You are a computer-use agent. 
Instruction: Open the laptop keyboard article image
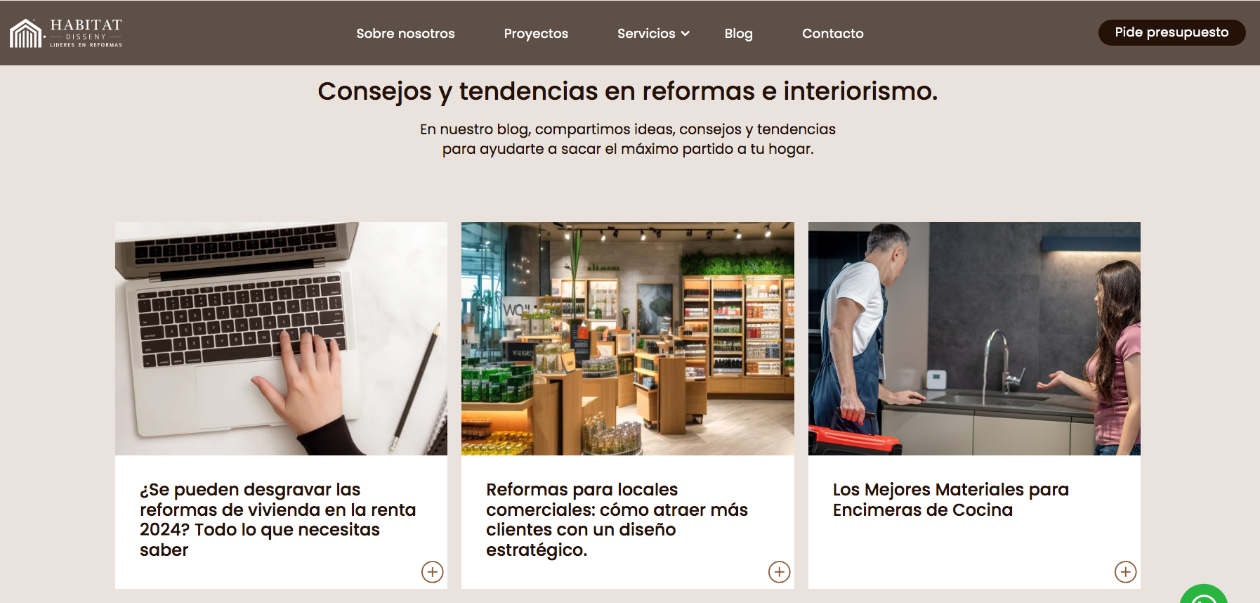pyautogui.click(x=281, y=339)
